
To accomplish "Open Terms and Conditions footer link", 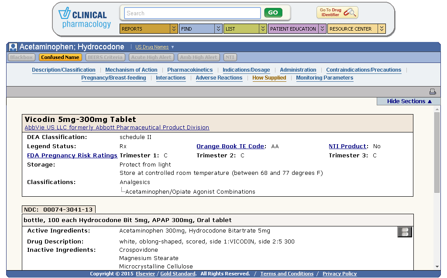I will coord(287,274).
